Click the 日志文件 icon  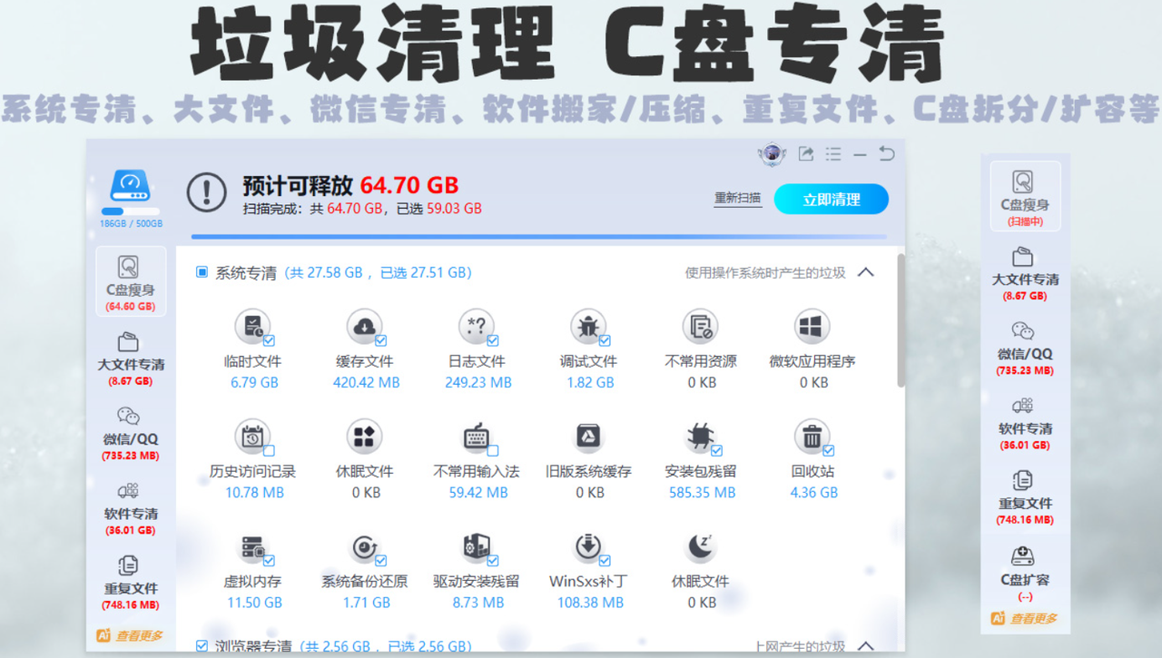coord(477,327)
